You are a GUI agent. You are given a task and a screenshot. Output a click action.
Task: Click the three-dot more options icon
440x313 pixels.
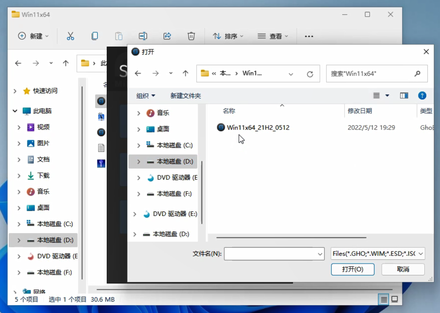[x=309, y=36]
